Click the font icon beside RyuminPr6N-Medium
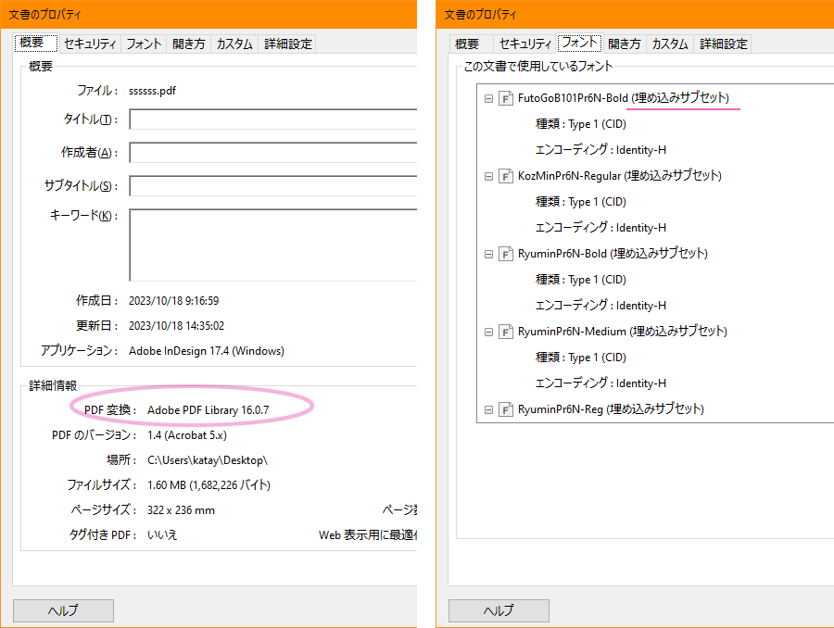This screenshot has width=834, height=628. [x=506, y=331]
